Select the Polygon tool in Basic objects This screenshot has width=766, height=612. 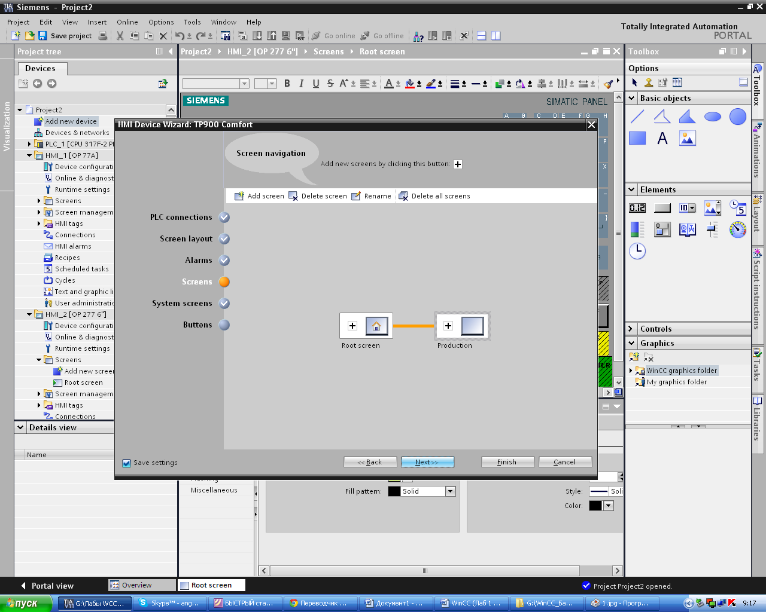[687, 117]
